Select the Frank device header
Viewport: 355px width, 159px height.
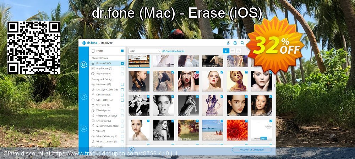coord(107,51)
